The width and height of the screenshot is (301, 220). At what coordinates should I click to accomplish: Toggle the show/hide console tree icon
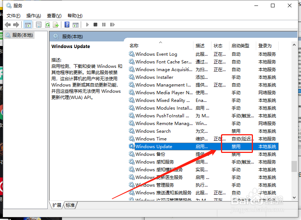(28, 25)
